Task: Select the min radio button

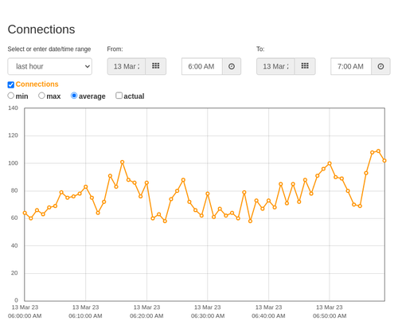Action: (x=10, y=96)
